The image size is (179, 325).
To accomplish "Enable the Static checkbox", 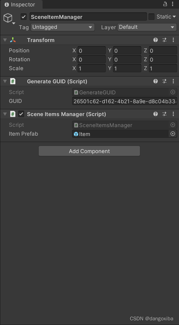I will [152, 17].
